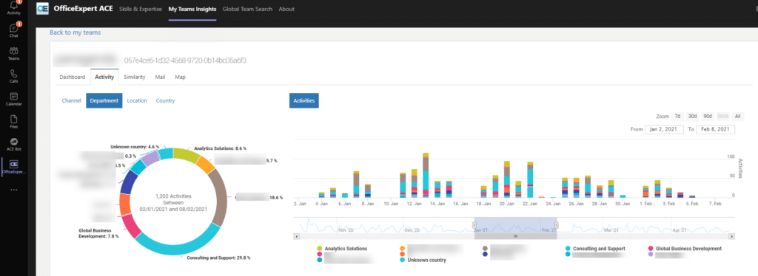
Task: Set zoom range to 30d
Action: [692, 117]
